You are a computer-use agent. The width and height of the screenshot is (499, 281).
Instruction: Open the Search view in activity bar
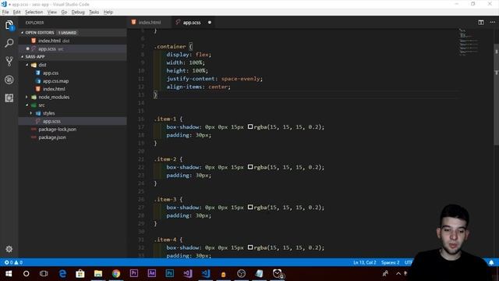pos(9,43)
